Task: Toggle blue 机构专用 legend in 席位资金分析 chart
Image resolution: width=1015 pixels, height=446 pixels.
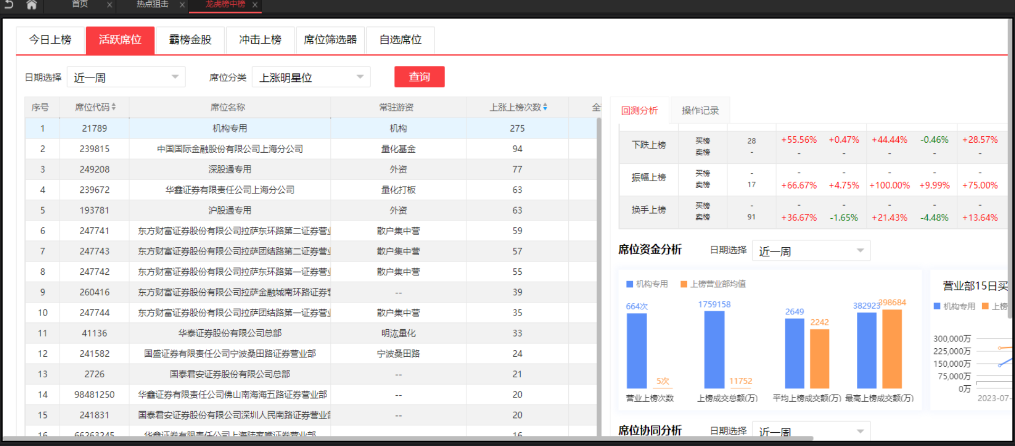Action: click(x=647, y=284)
